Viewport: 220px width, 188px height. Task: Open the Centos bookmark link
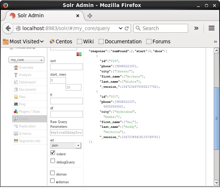pos(60,41)
